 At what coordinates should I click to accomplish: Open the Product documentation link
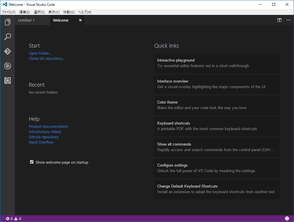coord(48,126)
